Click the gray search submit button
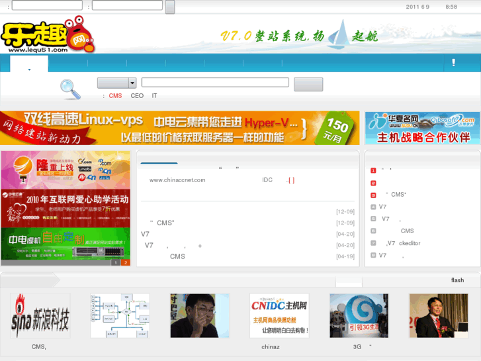481x361 pixels. tap(308, 84)
